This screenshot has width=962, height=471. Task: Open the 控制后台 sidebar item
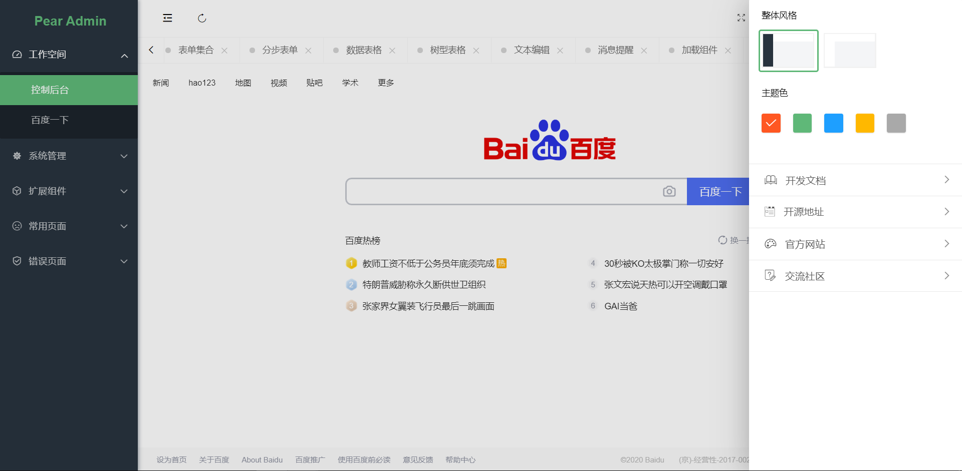[69, 90]
